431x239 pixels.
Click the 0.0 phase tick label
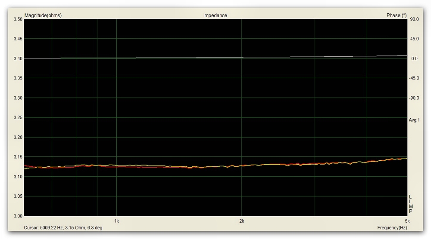[414, 58]
